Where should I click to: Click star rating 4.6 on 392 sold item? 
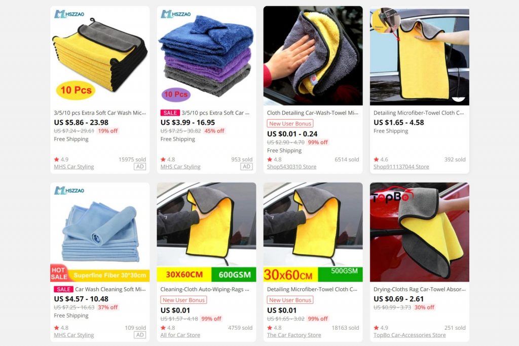[x=381, y=159]
